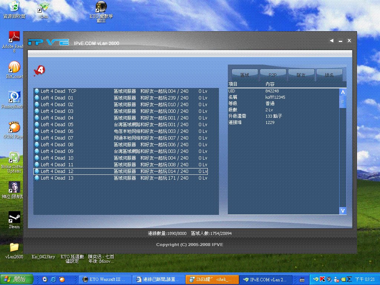Screen dimensions: 380x285
Task: Open the Nokia Software Updater icon
Action: [x=14, y=157]
